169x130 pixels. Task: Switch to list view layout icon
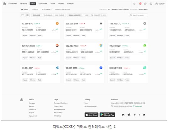click(23, 15)
